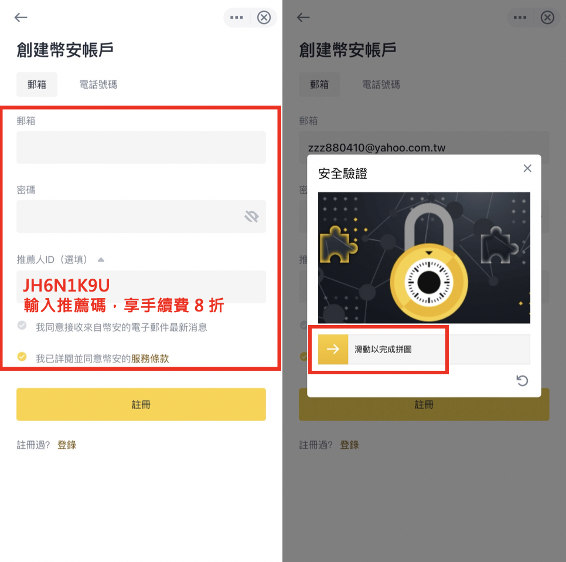Close the 安全驗證 dialog
Screen dimensions: 566x562
pos(527,168)
